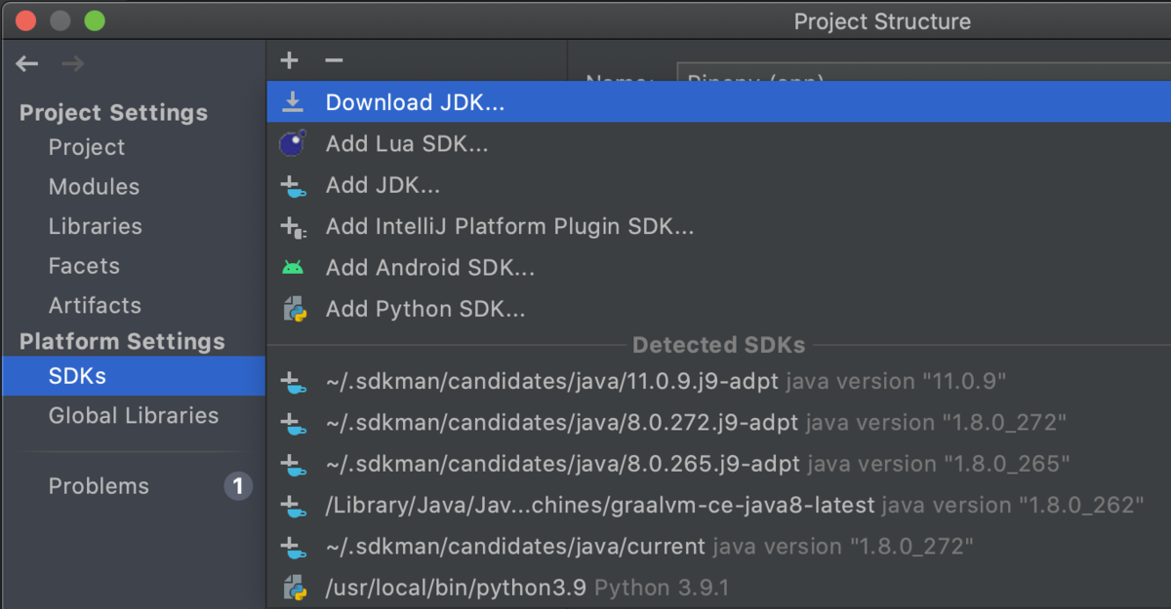This screenshot has height=609, width=1171.
Task: Select detected SDK java/8.0.265.j9-adpt
Action: [719, 464]
